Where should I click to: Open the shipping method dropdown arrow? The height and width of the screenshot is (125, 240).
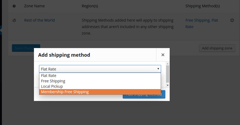[x=158, y=69]
